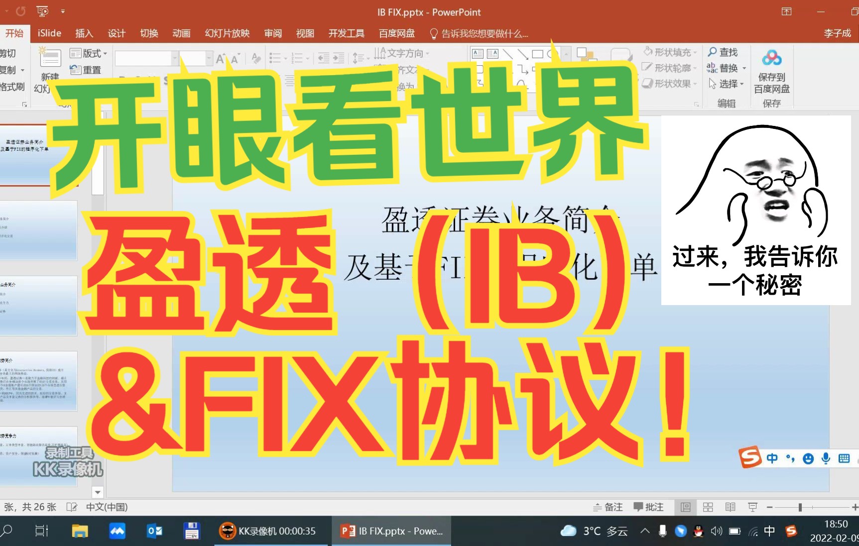Open the Sogou soft keyboard icon
This screenshot has height=546, width=859.
coord(844,458)
